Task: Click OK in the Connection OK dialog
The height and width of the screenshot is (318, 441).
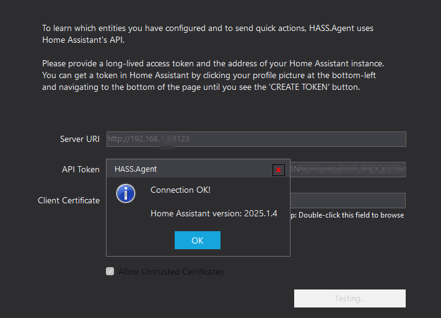Action: tap(198, 240)
